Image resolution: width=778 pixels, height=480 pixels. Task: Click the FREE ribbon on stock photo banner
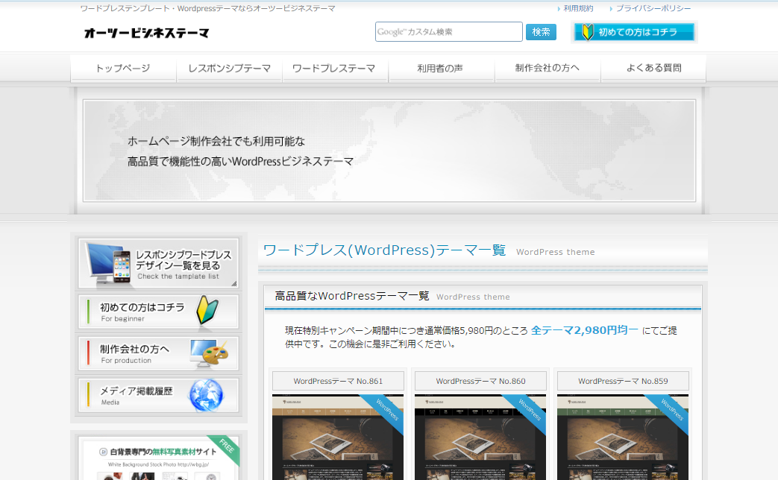(x=225, y=448)
